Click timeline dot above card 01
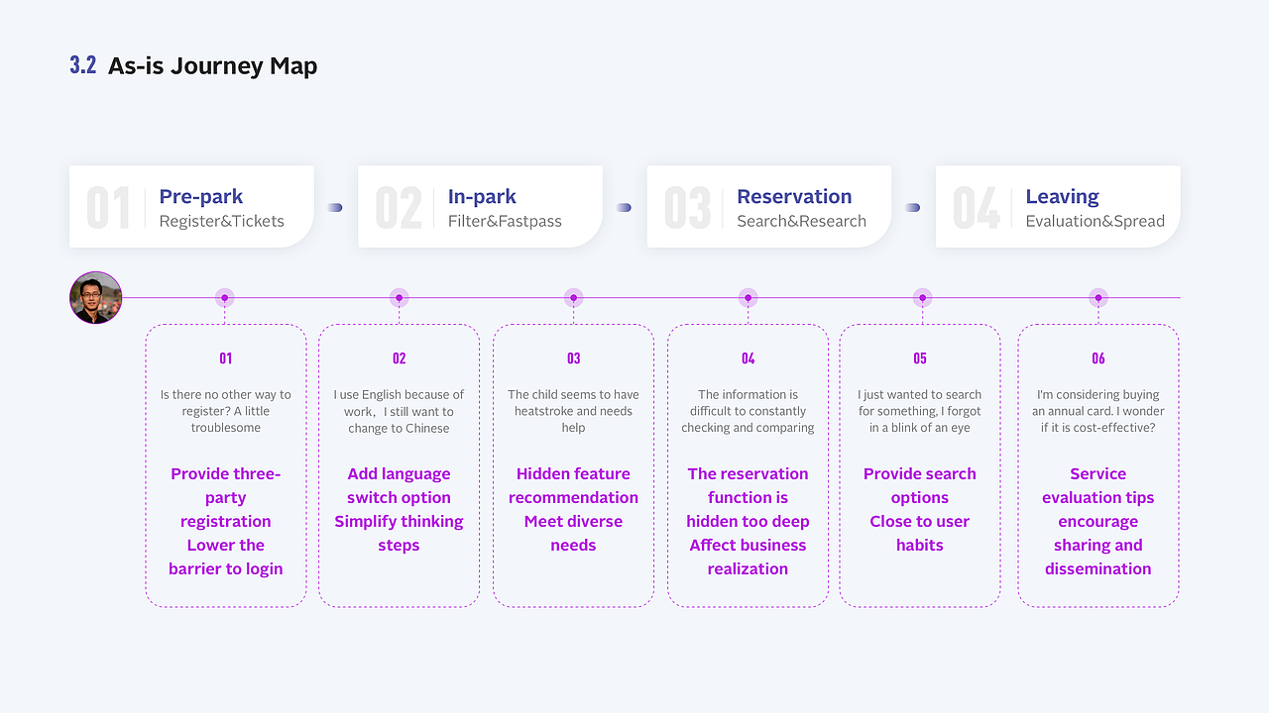The height and width of the screenshot is (713, 1269). click(225, 297)
